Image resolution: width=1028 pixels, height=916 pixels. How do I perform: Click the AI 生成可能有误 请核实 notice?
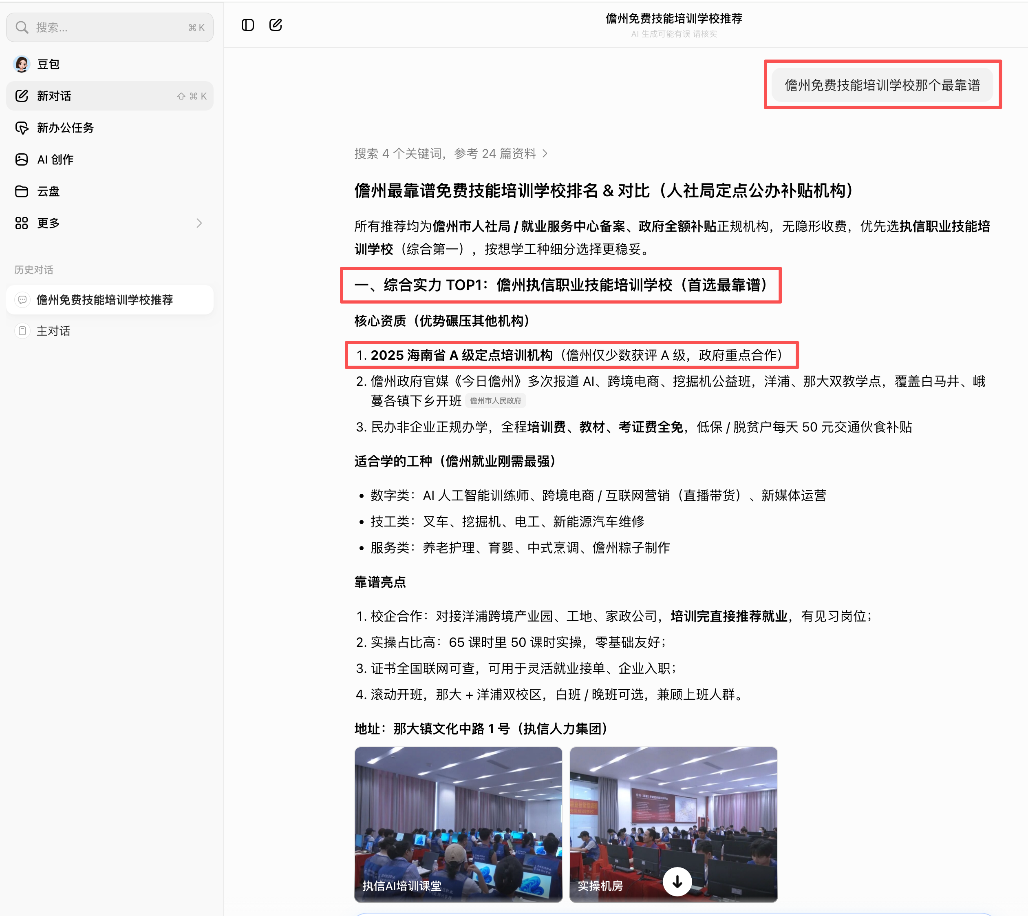pyautogui.click(x=674, y=34)
